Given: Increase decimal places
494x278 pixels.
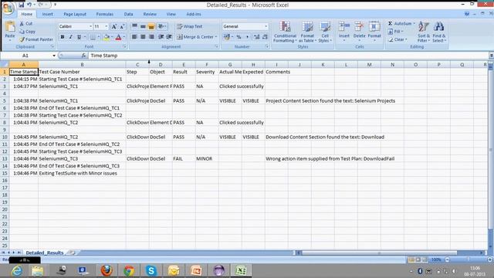Looking at the screenshot, I should tap(256, 37).
